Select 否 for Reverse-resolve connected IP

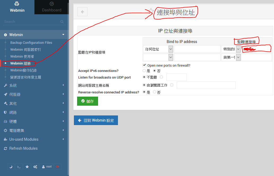(154, 92)
